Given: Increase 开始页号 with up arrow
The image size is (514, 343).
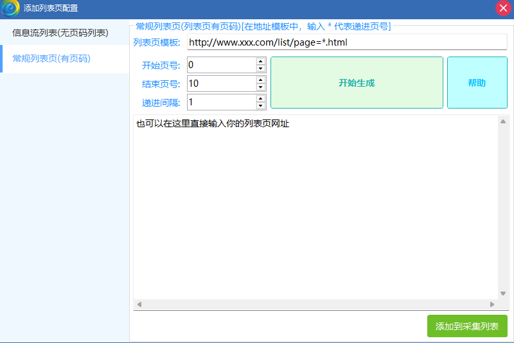Looking at the screenshot, I should [260, 62].
